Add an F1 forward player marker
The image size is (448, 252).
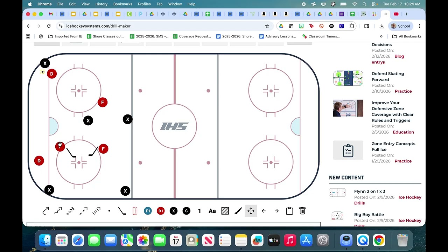[x=148, y=211]
